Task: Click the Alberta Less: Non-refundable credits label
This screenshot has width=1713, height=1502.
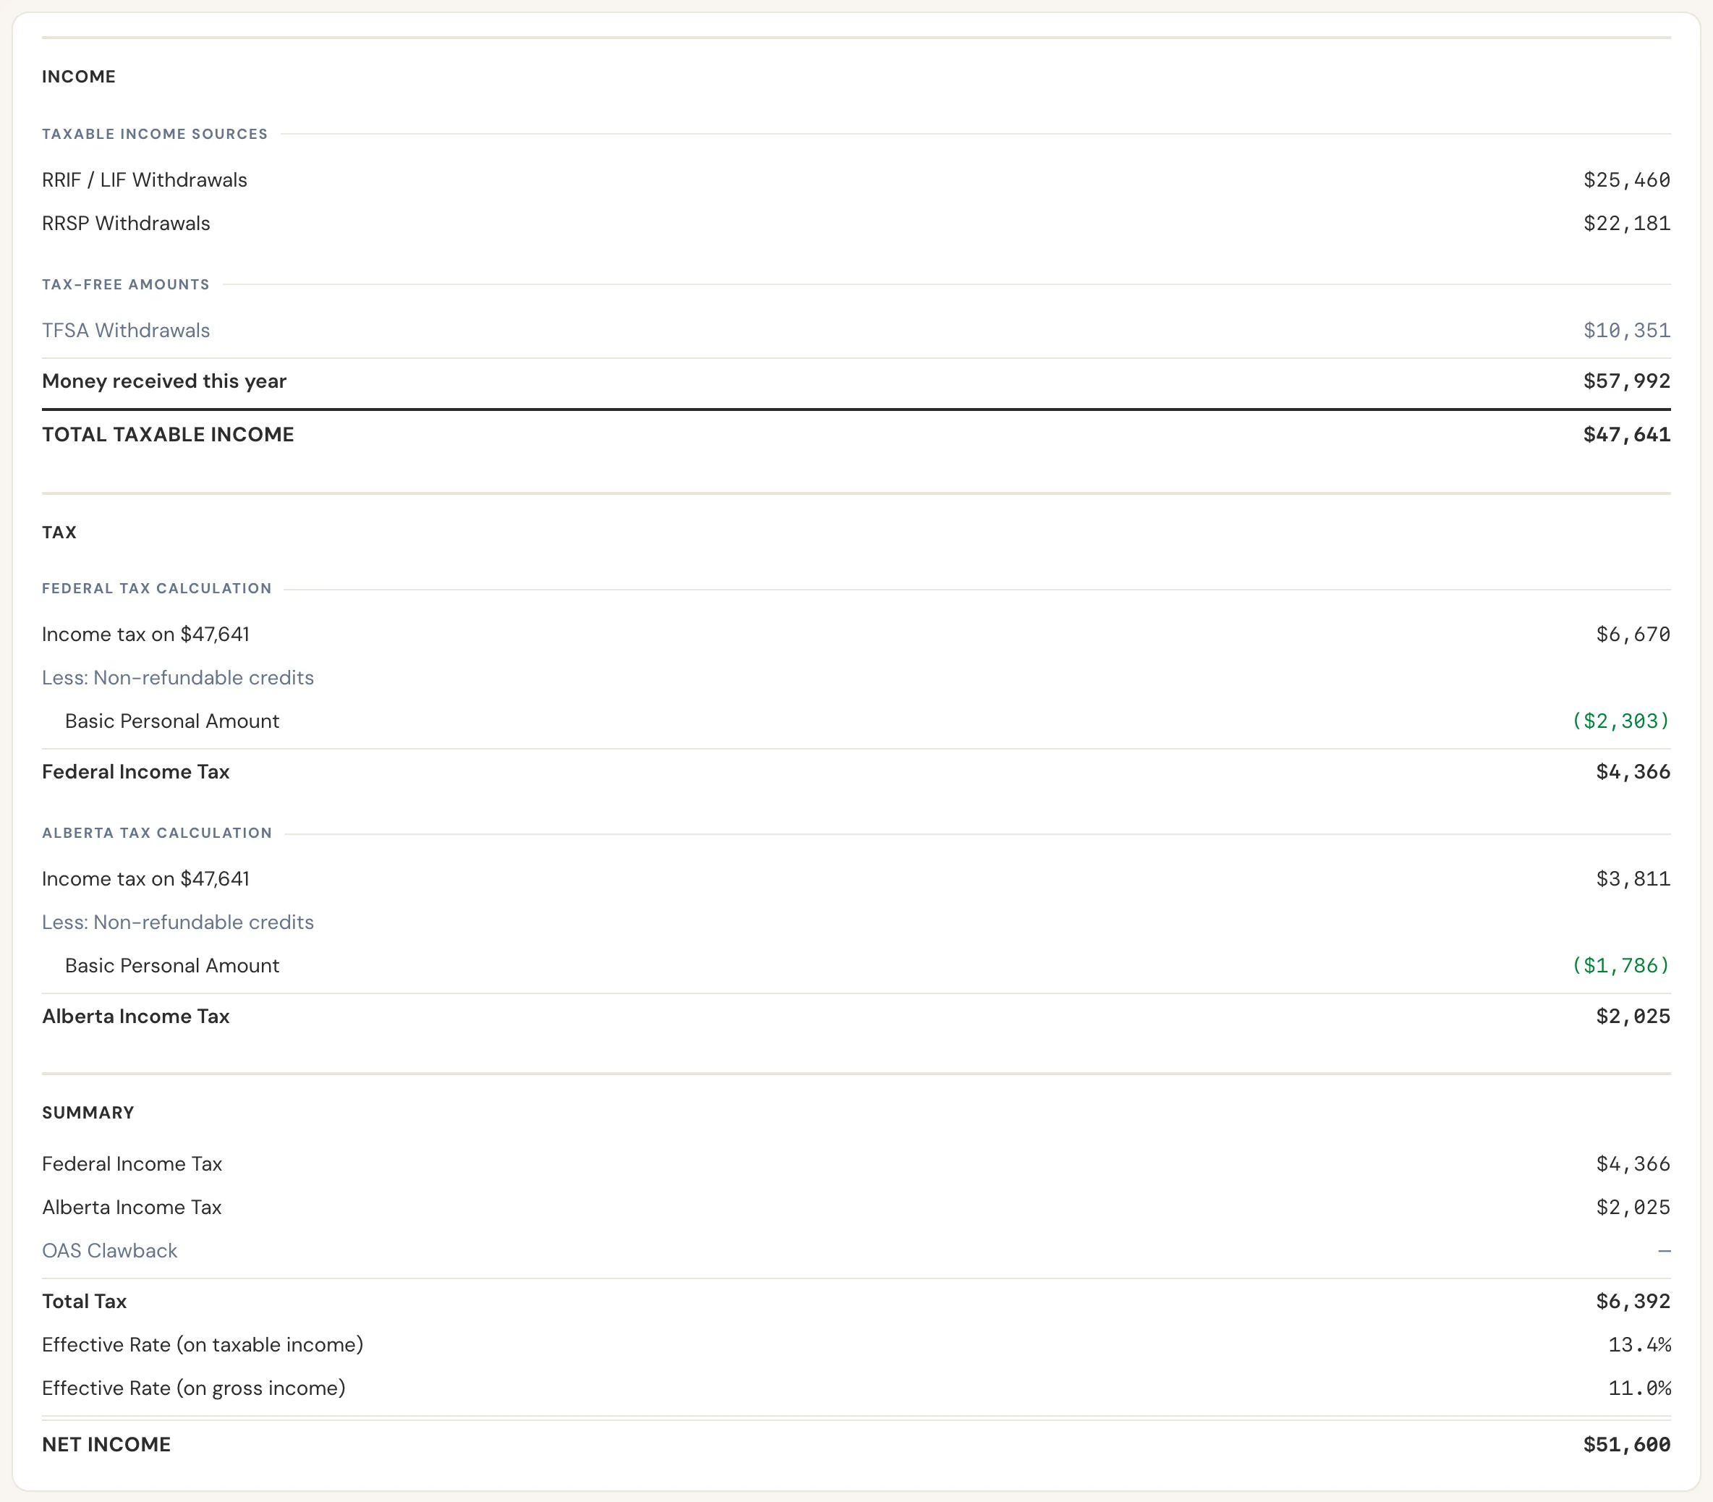Action: [178, 922]
